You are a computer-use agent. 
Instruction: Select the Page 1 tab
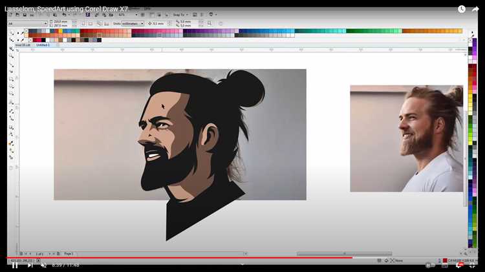click(69, 254)
